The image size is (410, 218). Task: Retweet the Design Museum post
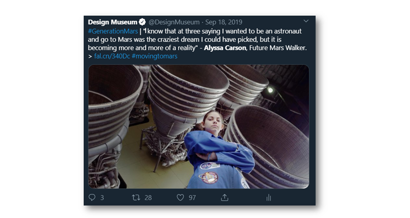pyautogui.click(x=136, y=198)
